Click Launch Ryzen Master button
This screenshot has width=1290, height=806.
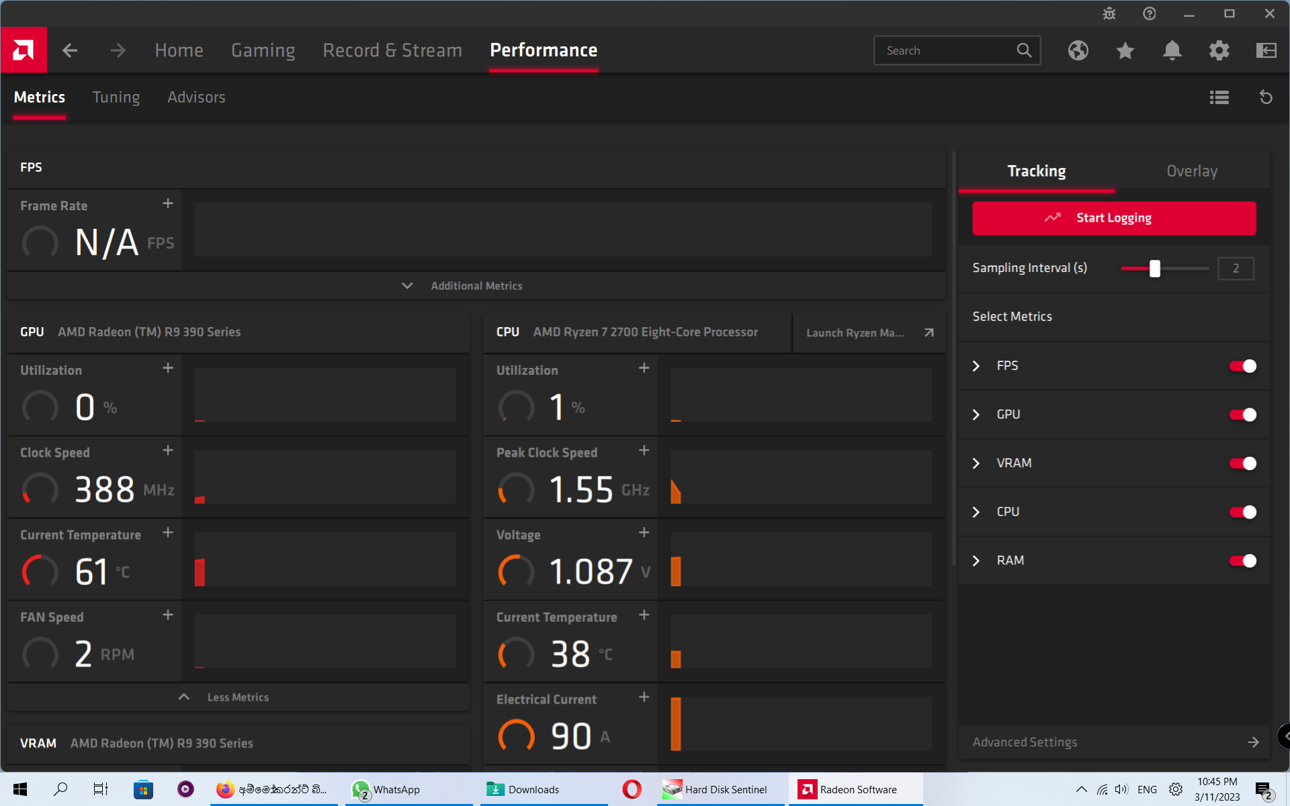(869, 333)
